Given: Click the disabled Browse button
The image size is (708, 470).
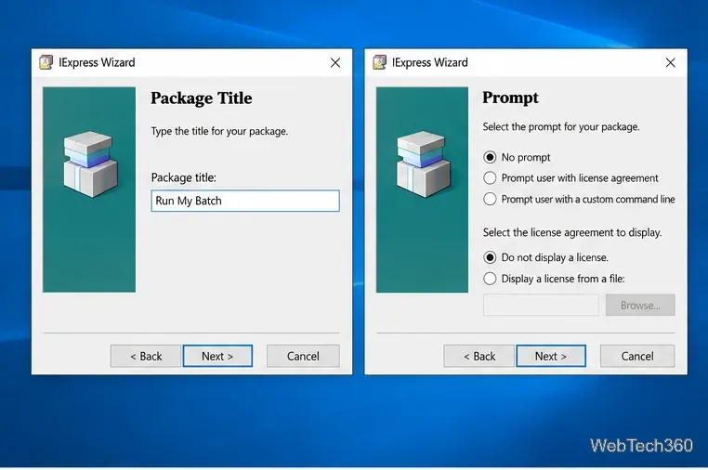Looking at the screenshot, I should click(640, 306).
